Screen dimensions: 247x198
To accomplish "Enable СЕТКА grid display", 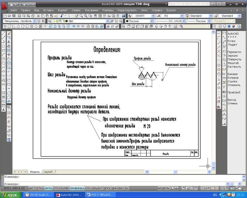I will coord(39,188).
